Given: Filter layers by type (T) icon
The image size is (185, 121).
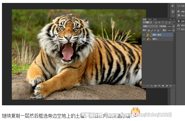Looking at the screenshot, I should [163, 23].
